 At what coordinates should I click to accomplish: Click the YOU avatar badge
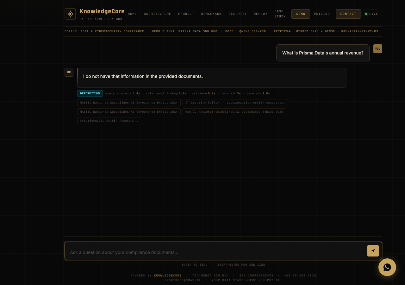pos(378,49)
